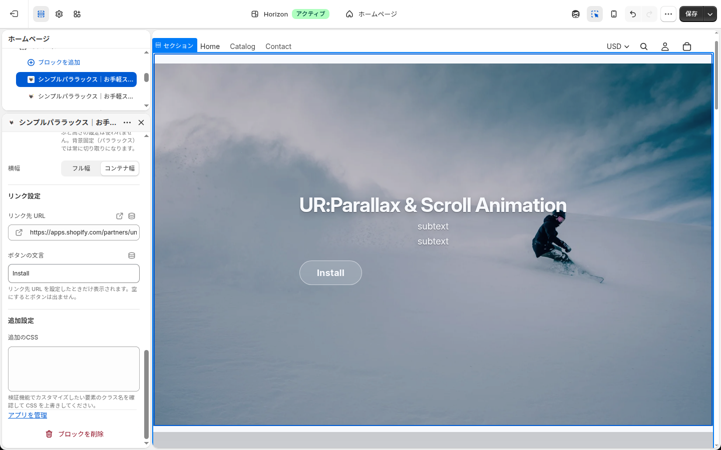Viewport: 721px width, 450px height.
Task: Open link URL in new window icon
Action: click(120, 216)
